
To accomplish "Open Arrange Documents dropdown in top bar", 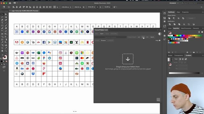I will click(x=16, y=3).
